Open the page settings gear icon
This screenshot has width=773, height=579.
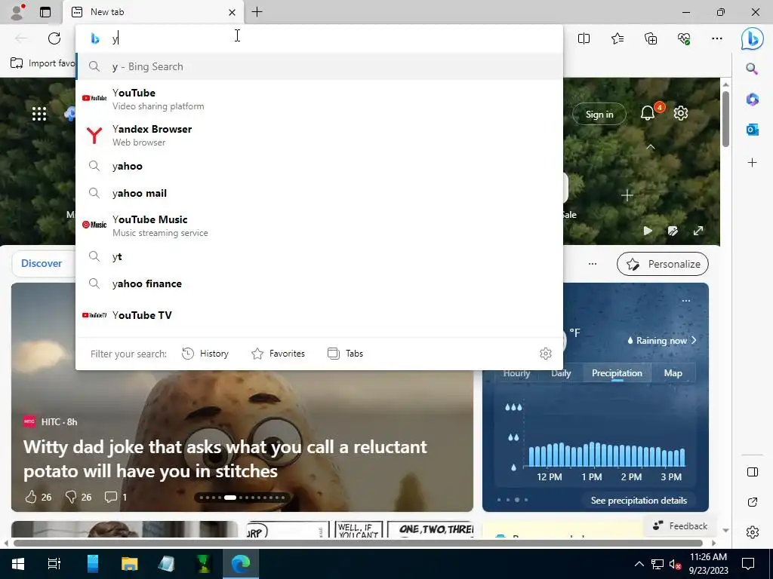(680, 113)
